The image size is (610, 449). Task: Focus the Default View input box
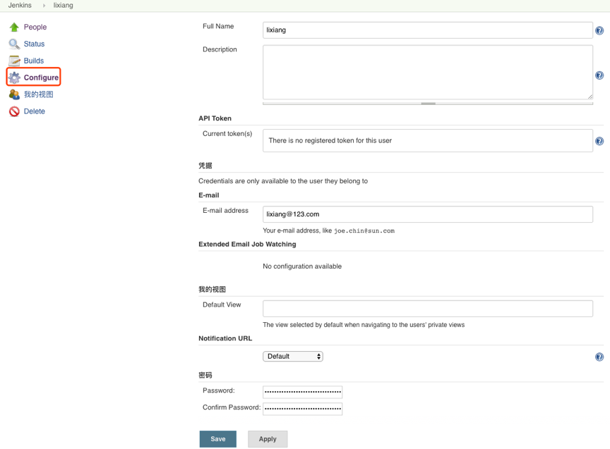[427, 309]
